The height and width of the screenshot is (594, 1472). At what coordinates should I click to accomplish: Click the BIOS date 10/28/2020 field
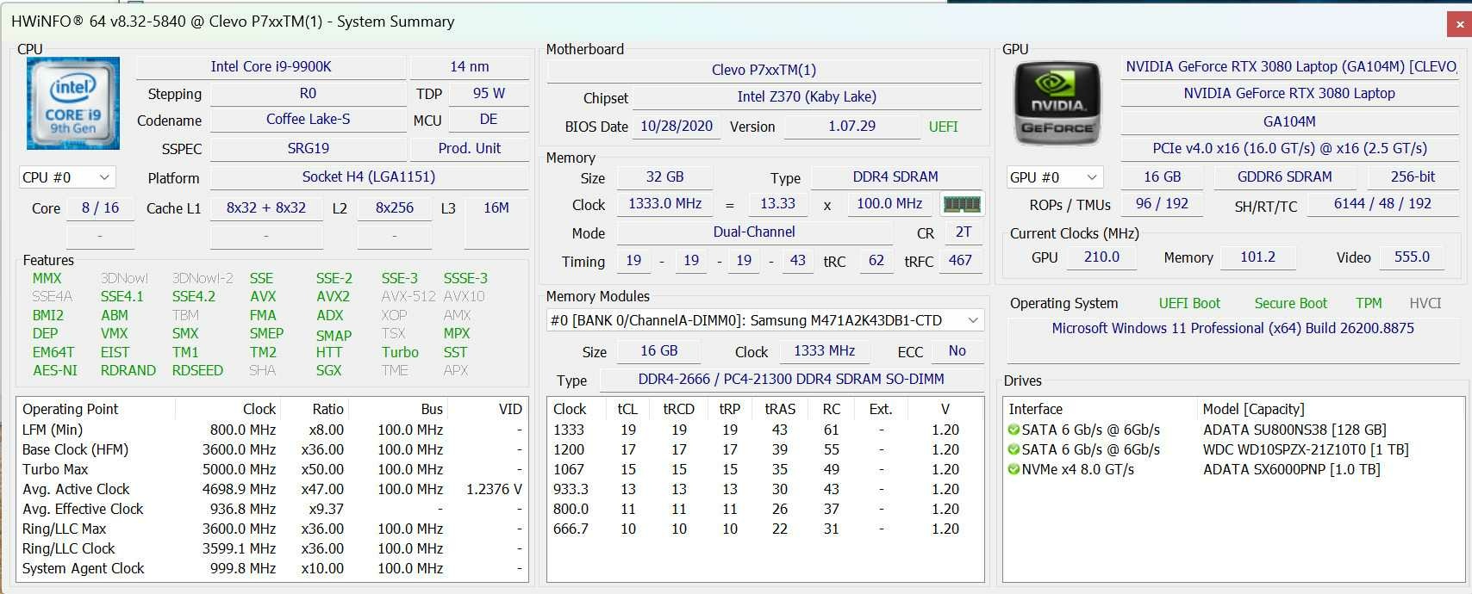pos(677,126)
